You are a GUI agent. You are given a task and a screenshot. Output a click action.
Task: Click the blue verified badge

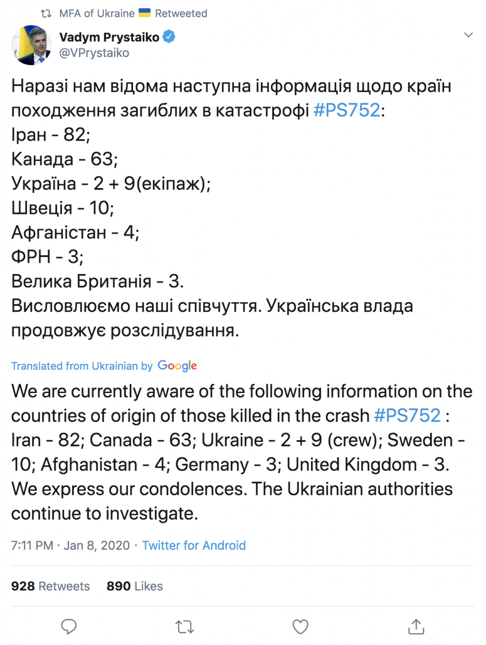(169, 37)
